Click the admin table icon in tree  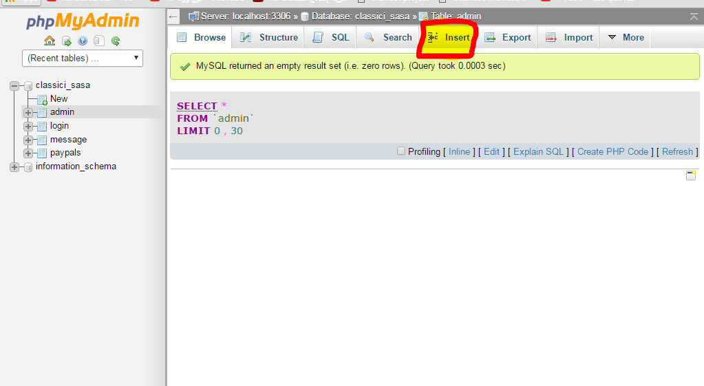coord(42,112)
